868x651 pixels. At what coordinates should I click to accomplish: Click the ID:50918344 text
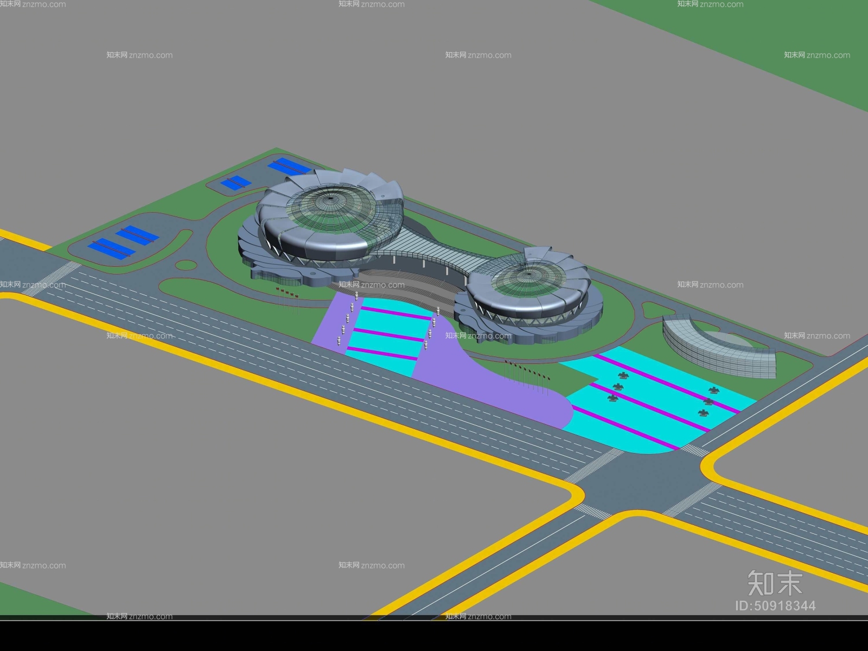[x=775, y=605]
